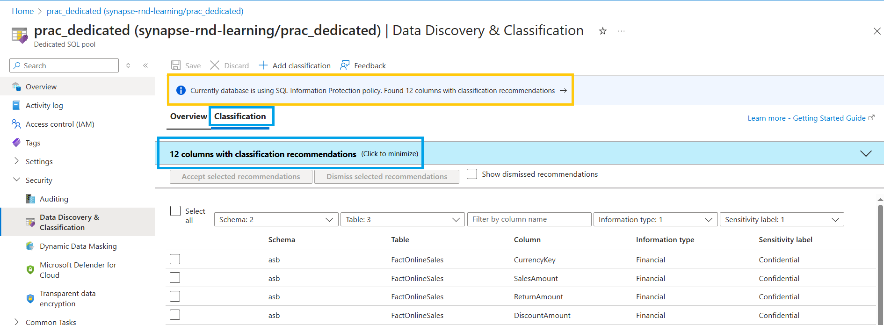Click the Overview icon in the sidebar
The height and width of the screenshot is (325, 884).
(x=16, y=87)
